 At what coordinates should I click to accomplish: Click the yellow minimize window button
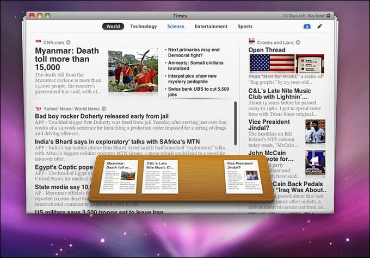(x=40, y=16)
